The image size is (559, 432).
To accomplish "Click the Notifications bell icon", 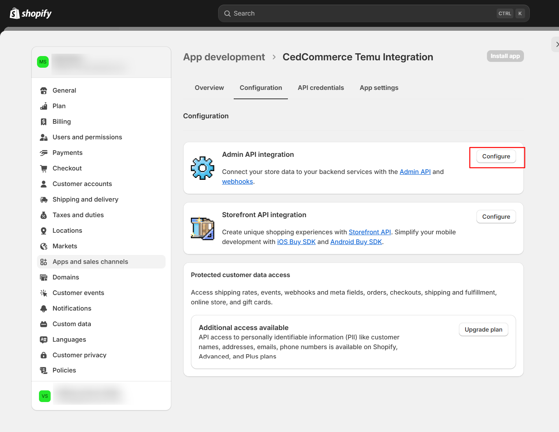I will click(44, 309).
